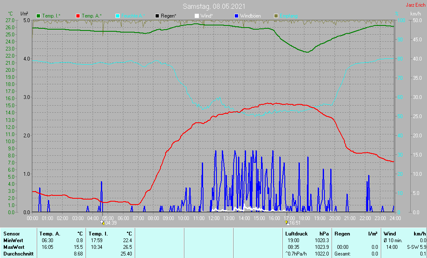The height and width of the screenshot is (258, 427).
Task: Click the red Temp. A. legend swatch
Action: [78, 16]
